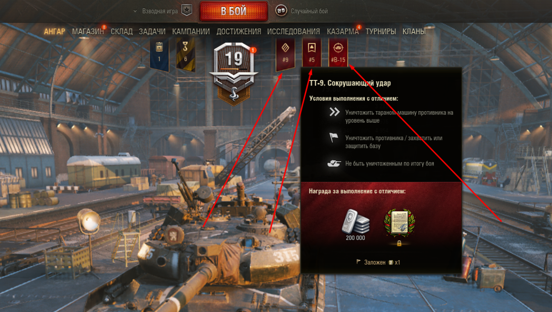The image size is (552, 312).
Task: Go to КАЗАРМА barracks tab
Action: (x=343, y=32)
